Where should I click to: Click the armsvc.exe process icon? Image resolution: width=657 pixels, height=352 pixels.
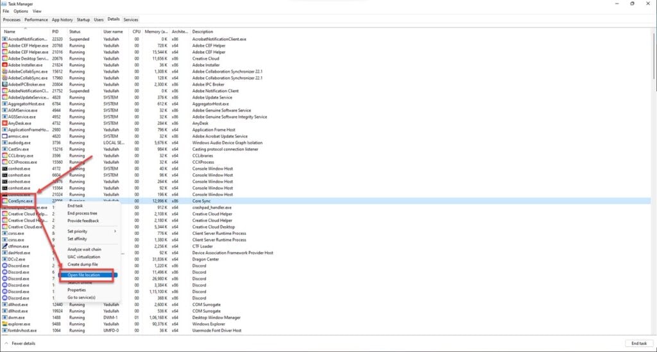(x=4, y=136)
